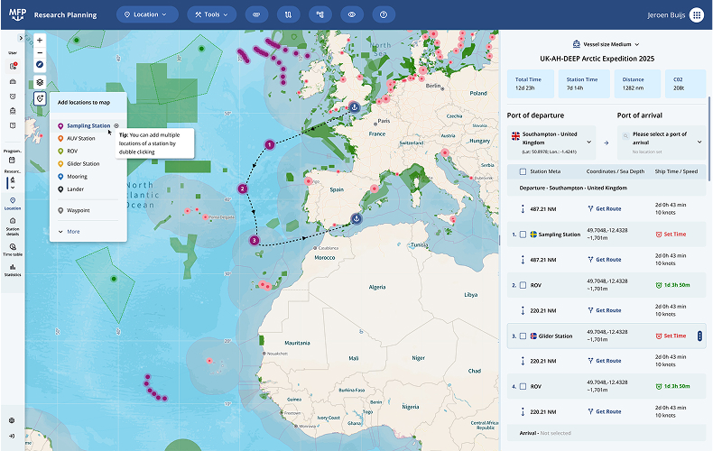Click the map zoom out minus button
This screenshot has height=451, width=713.
point(40,53)
